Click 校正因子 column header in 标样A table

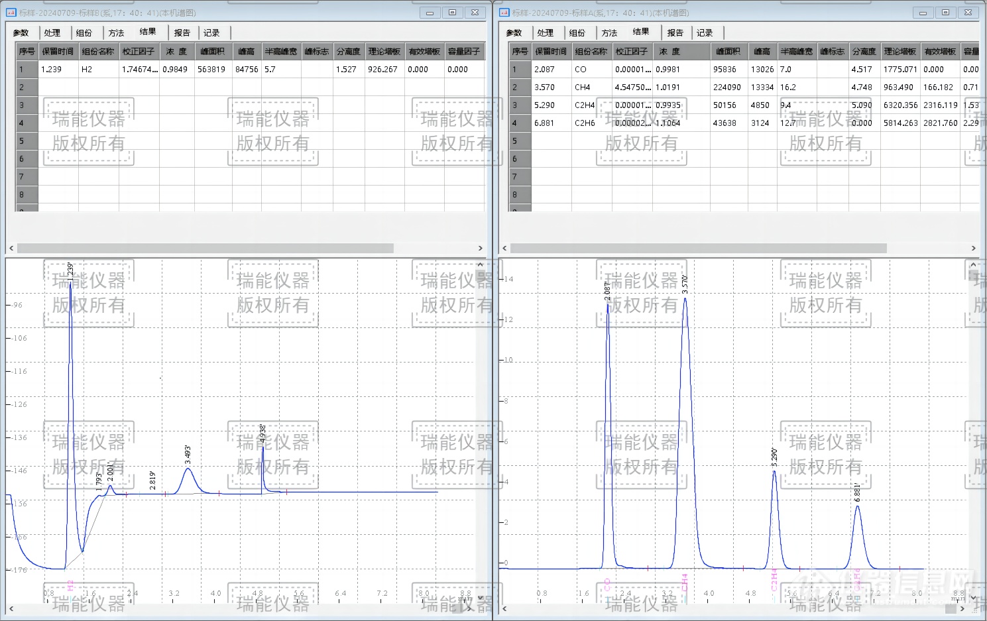632,51
